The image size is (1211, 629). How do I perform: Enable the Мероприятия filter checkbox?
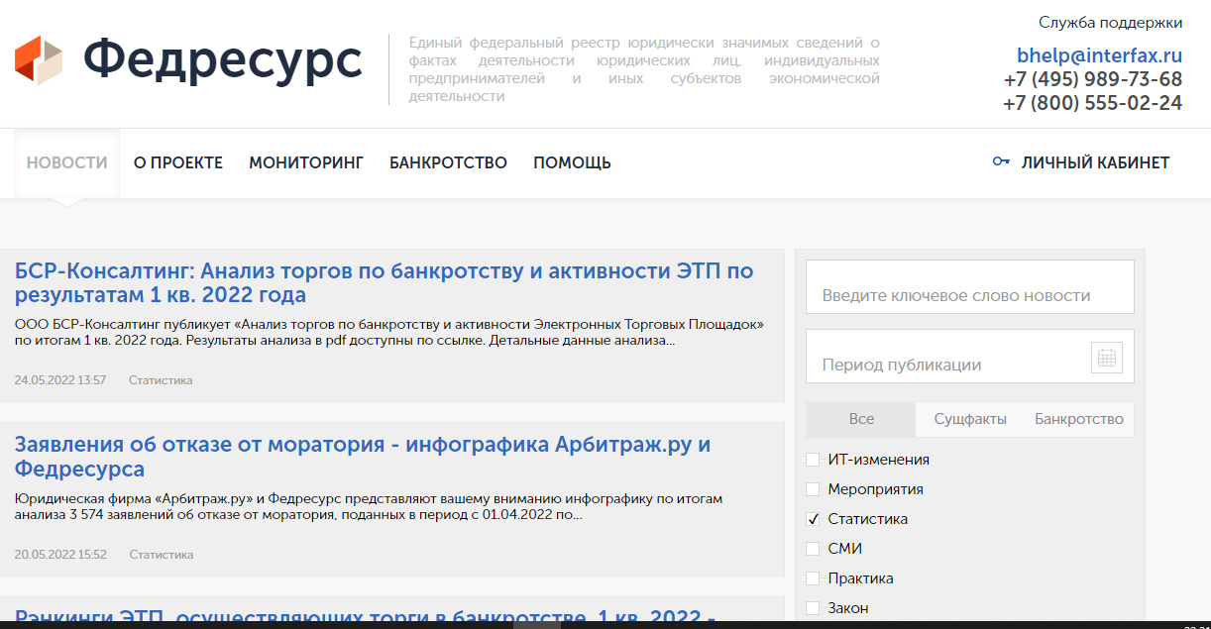click(x=813, y=489)
